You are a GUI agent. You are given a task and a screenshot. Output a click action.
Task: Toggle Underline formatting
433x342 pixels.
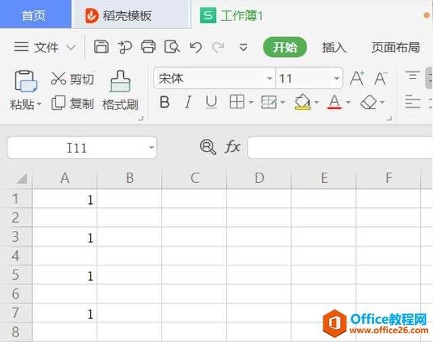click(x=211, y=102)
